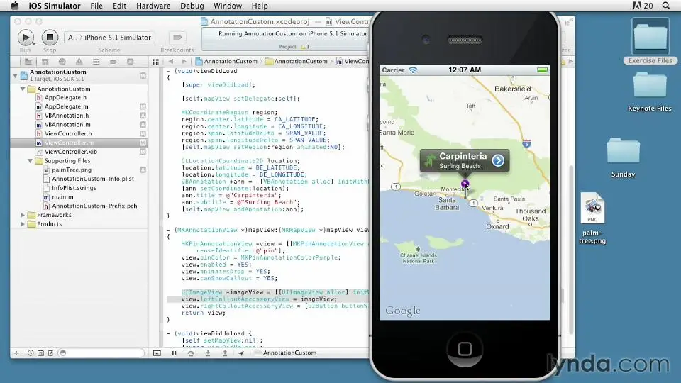Select the Keynote Files desktop folder
The image size is (681, 383).
pyautogui.click(x=650, y=92)
